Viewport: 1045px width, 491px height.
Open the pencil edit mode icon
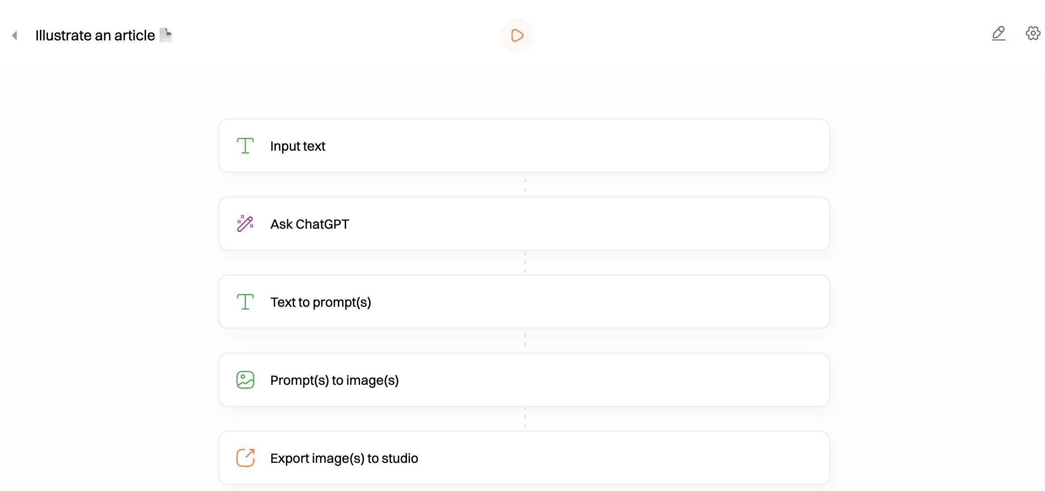coord(998,34)
